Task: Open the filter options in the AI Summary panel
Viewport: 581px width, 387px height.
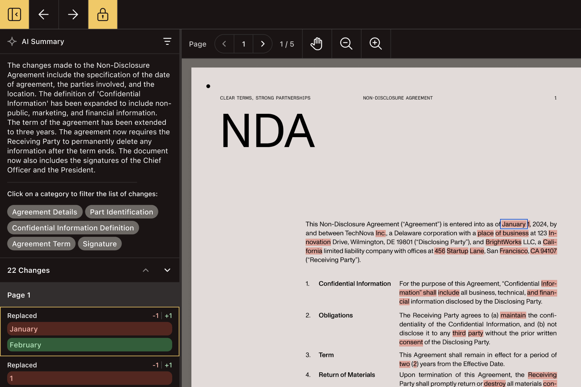Action: tap(167, 41)
